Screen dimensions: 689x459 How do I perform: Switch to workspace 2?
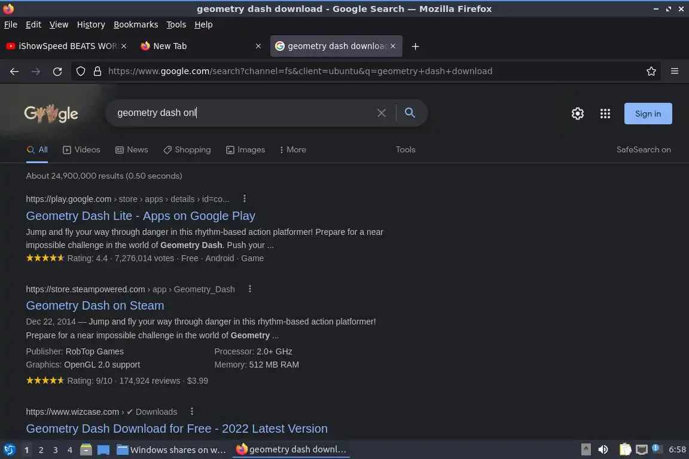[x=41, y=450]
